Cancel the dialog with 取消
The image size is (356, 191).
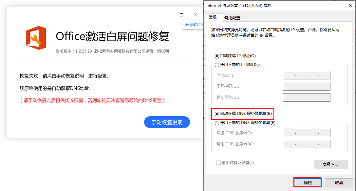coord(339,182)
